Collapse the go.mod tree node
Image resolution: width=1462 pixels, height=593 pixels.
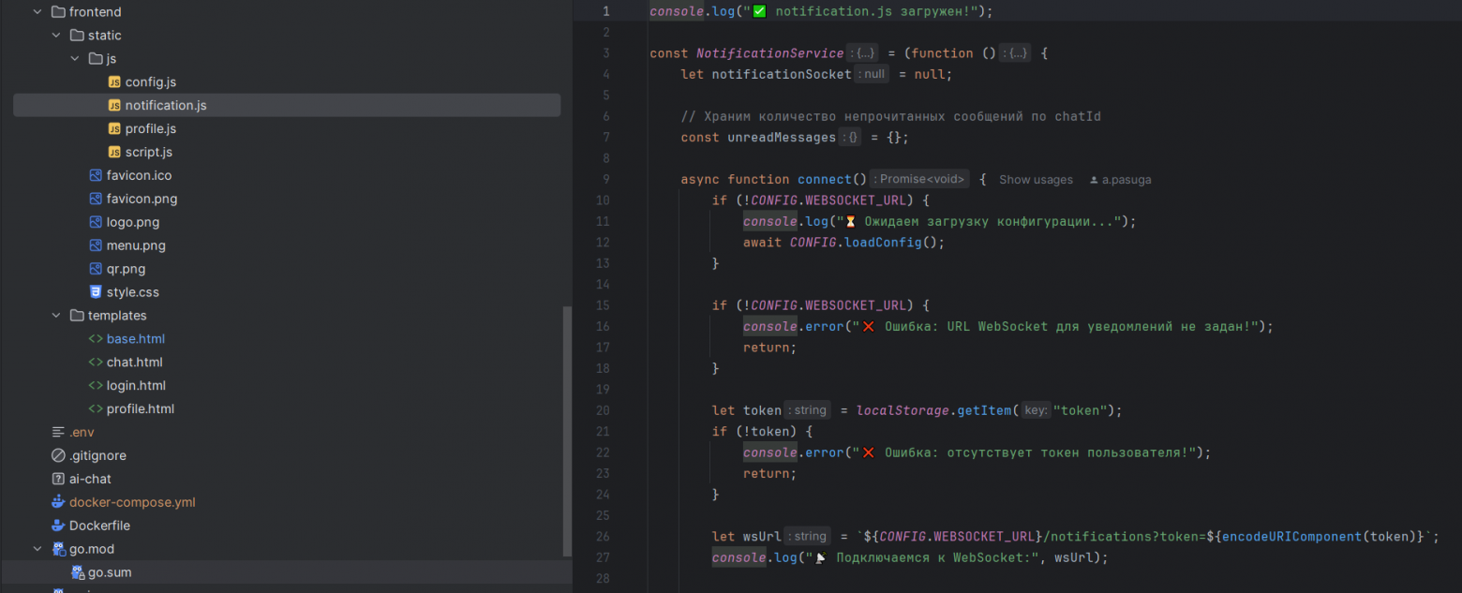[37, 549]
